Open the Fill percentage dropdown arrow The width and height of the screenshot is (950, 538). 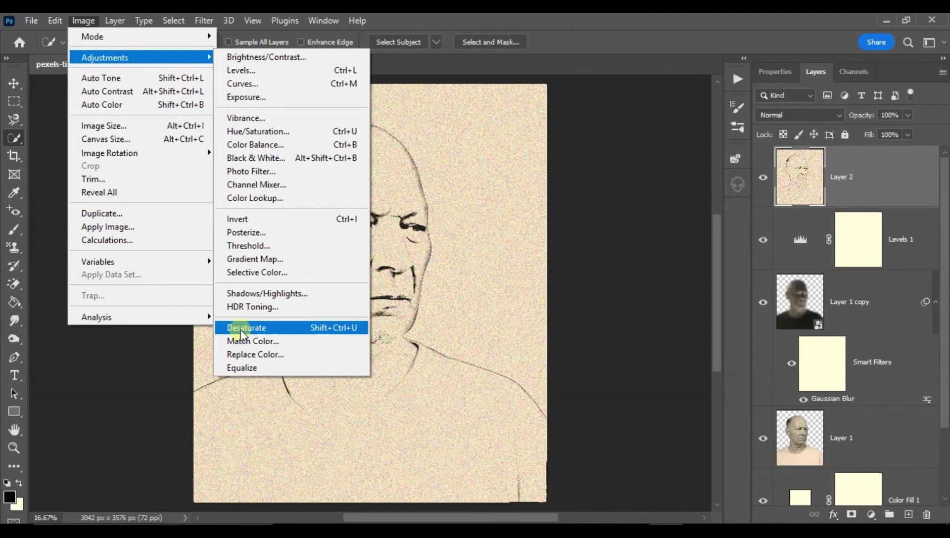(907, 134)
